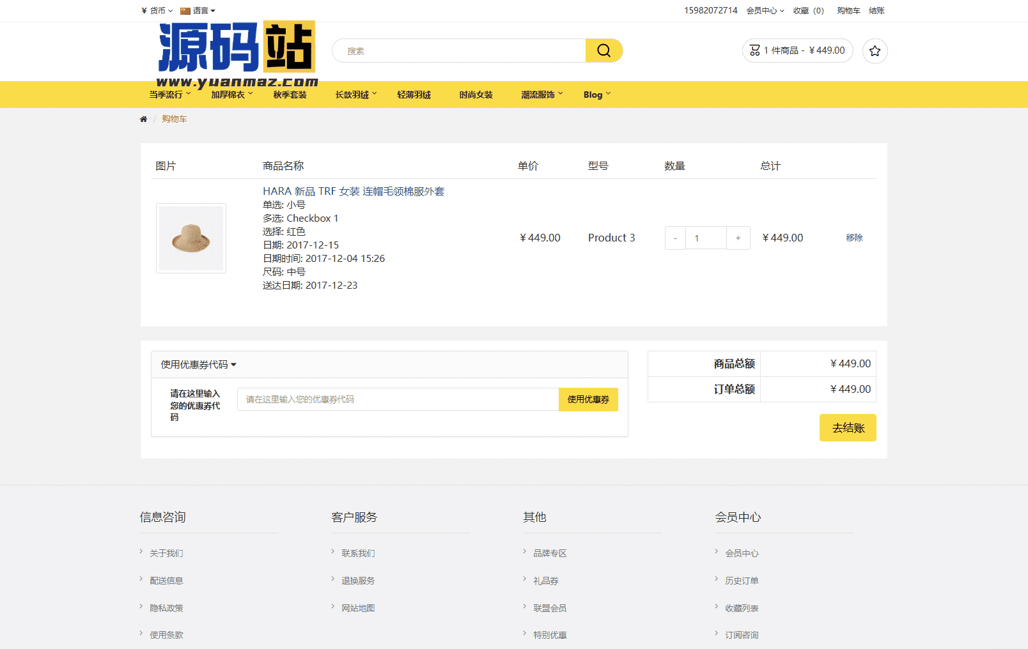Open 使用条款 footer link

[166, 635]
